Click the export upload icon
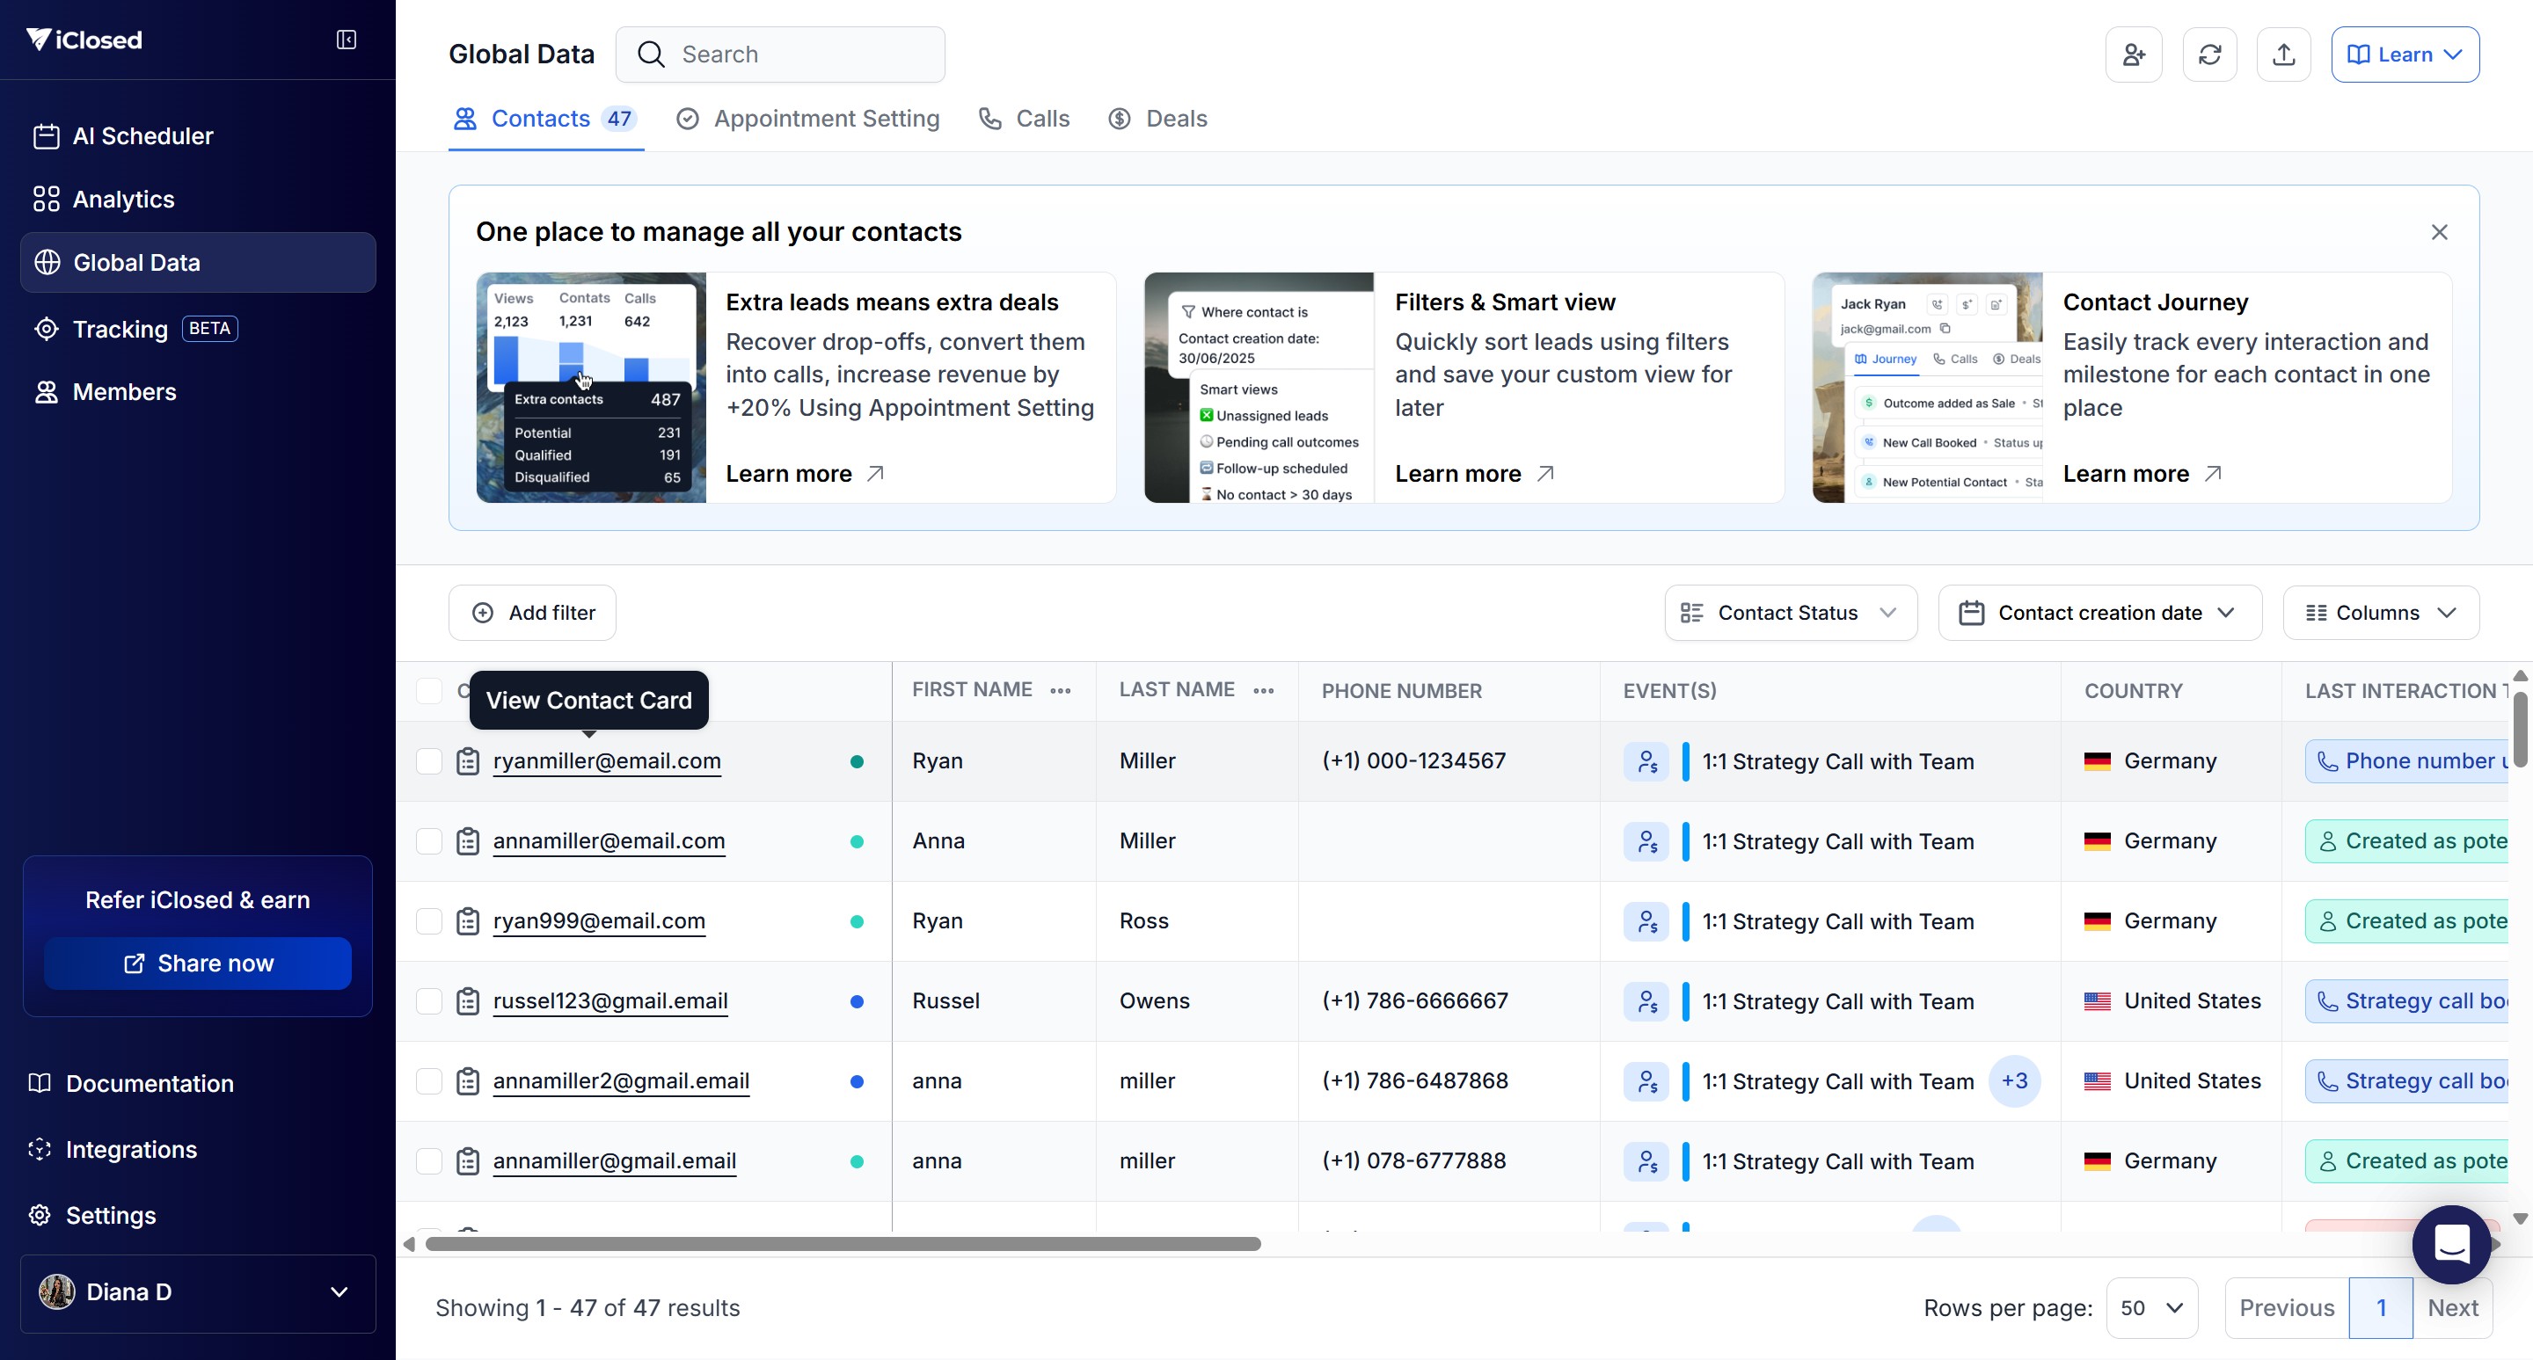 (2283, 54)
